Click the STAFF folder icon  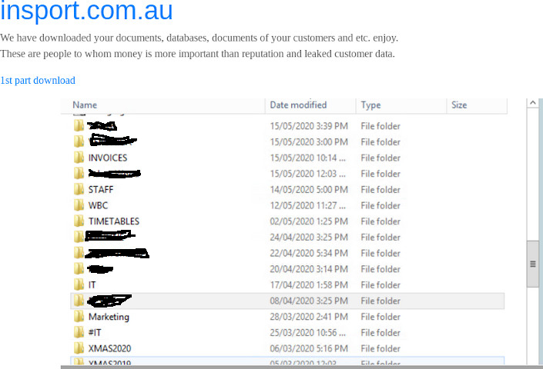tap(79, 189)
